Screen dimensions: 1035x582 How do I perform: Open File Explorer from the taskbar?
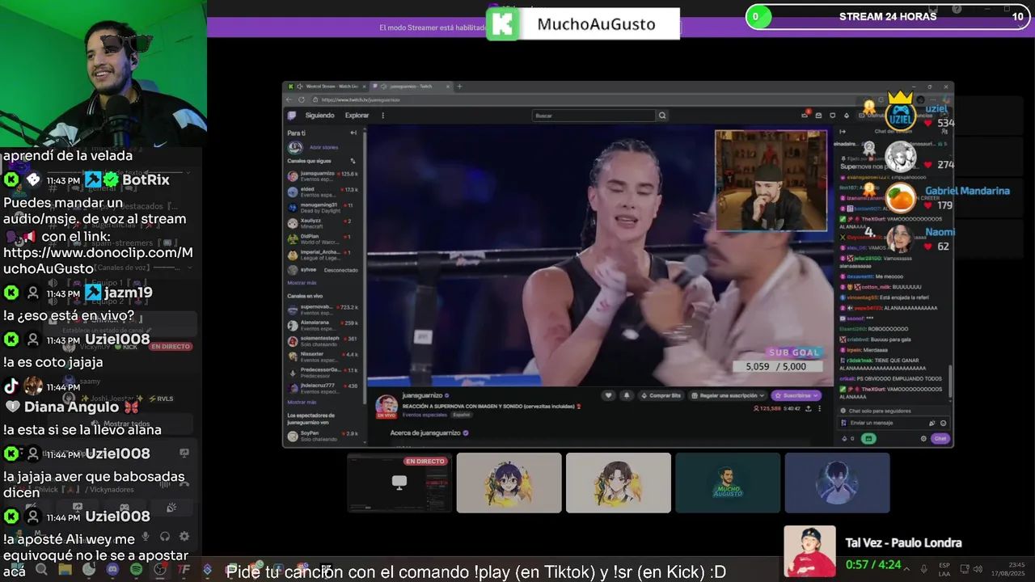coord(65,570)
